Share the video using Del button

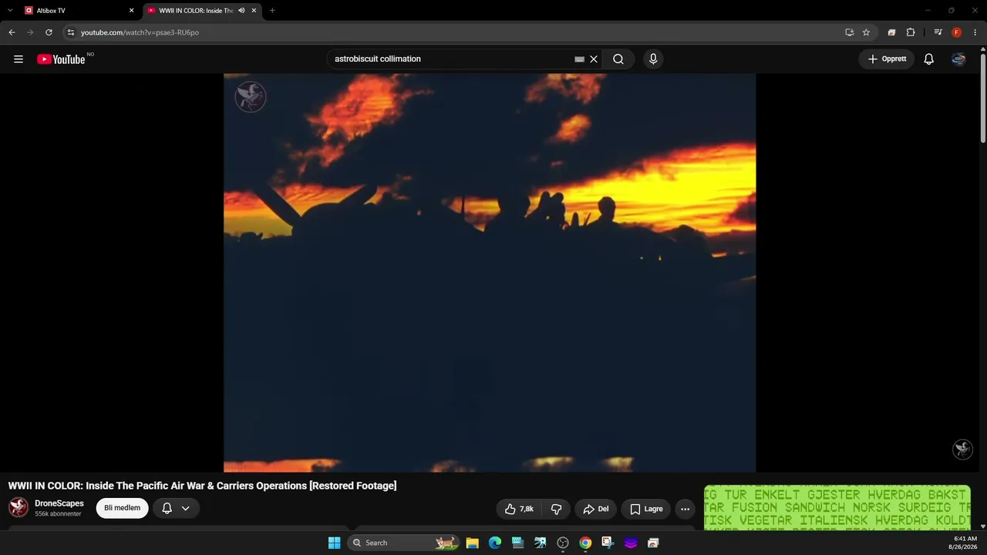[x=596, y=509]
